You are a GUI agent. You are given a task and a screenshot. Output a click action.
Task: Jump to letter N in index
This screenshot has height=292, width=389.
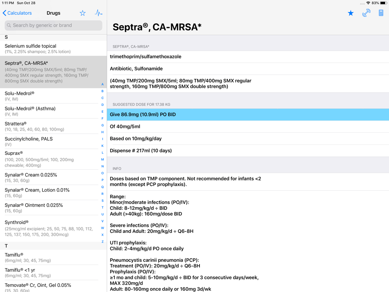(x=102, y=166)
